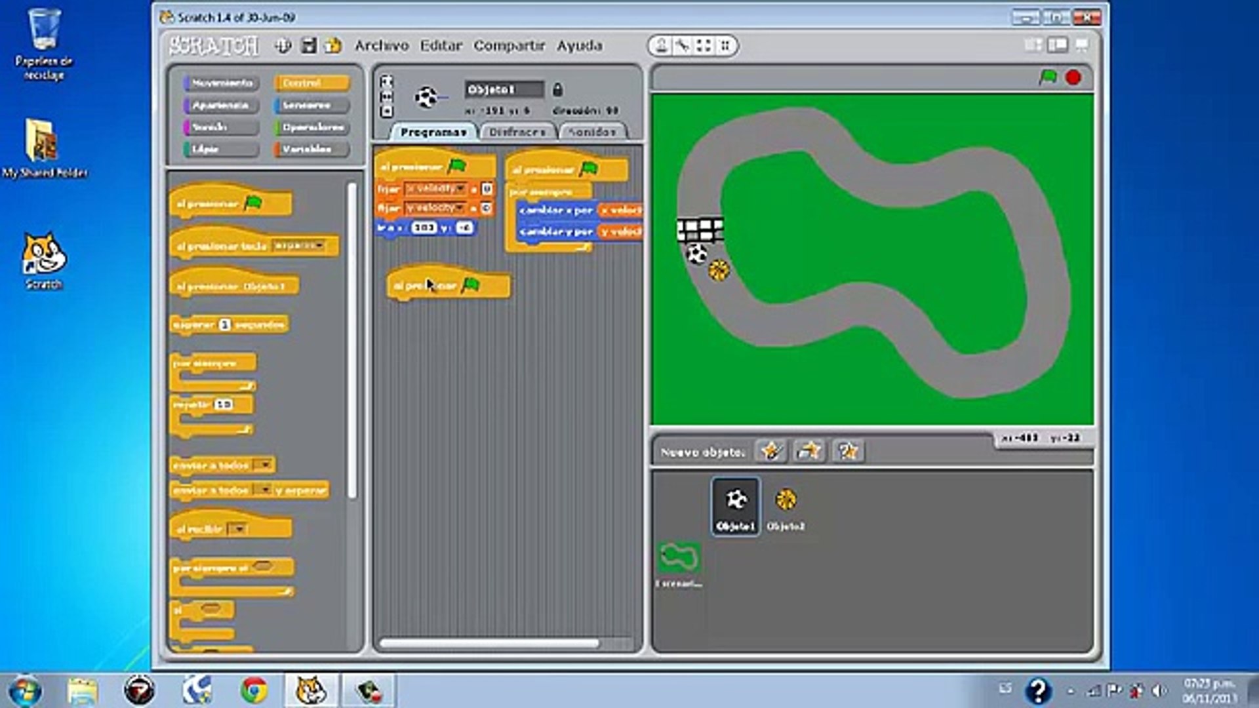Toggle the sprite drag lock
Viewport: 1259px width, 708px height.
[x=557, y=89]
